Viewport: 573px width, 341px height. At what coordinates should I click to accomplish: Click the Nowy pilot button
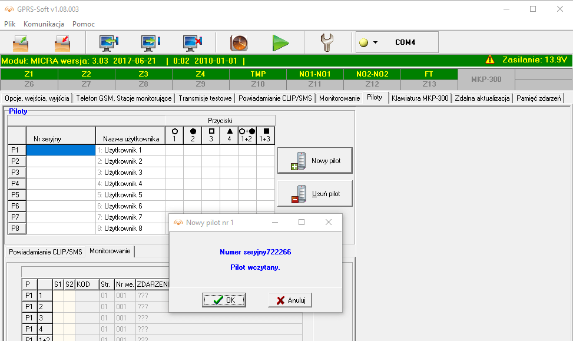(x=314, y=160)
